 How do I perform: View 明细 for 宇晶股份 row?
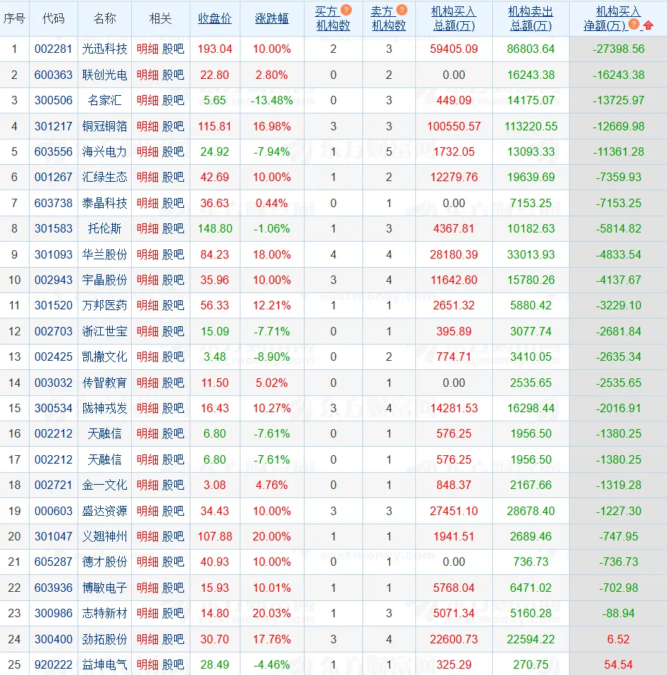click(147, 280)
